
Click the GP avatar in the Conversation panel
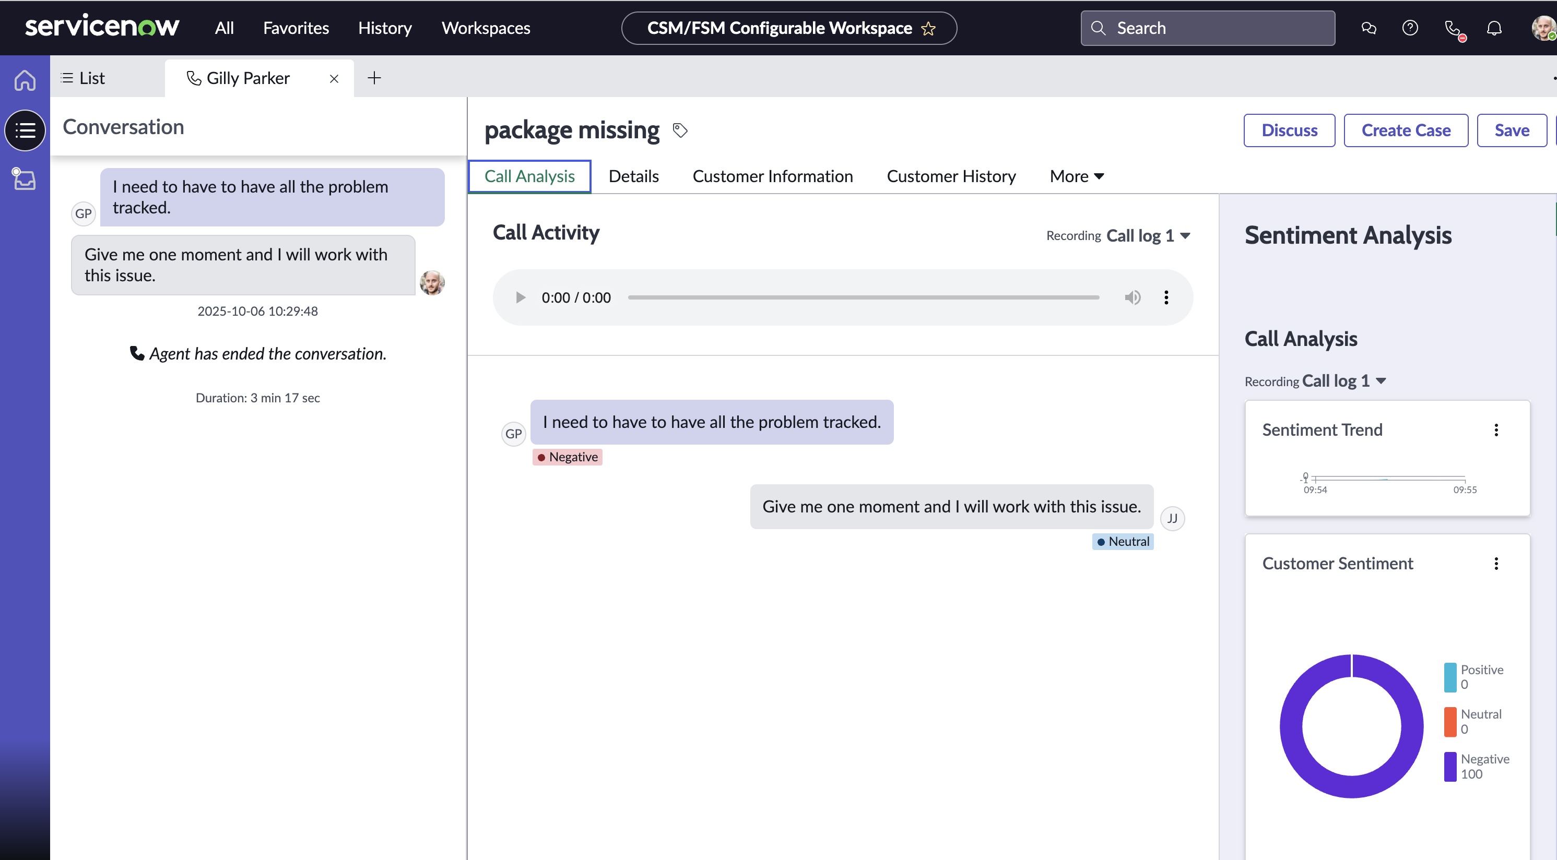point(84,214)
